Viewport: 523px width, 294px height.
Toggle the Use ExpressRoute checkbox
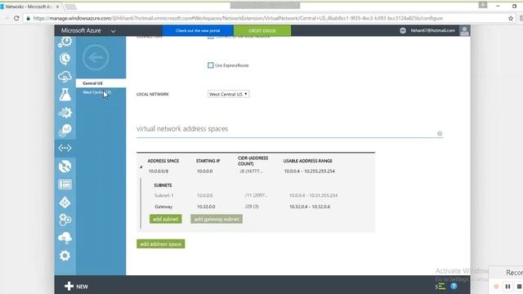click(x=211, y=65)
